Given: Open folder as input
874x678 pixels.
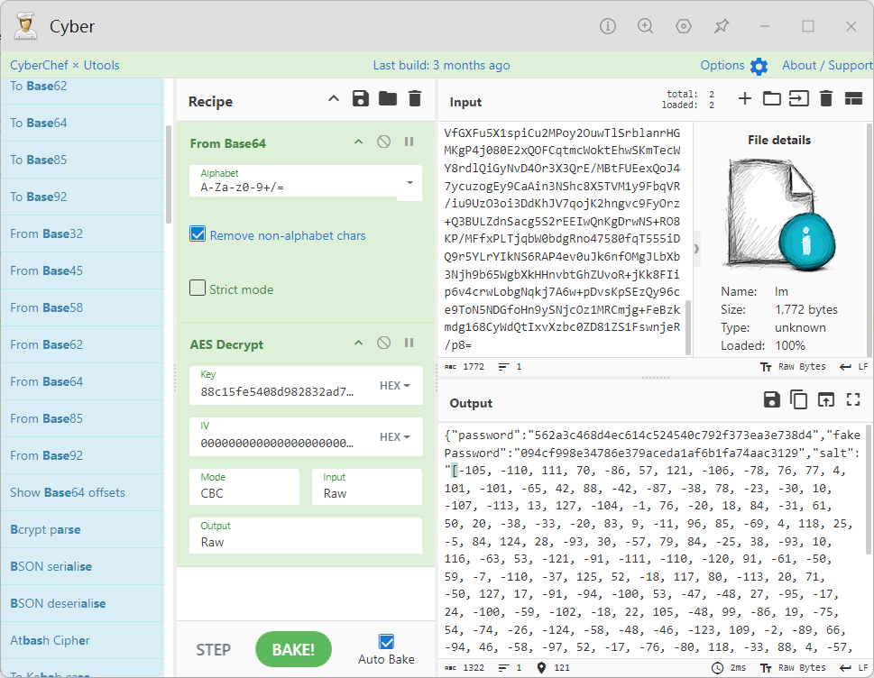Looking at the screenshot, I should 771,98.
